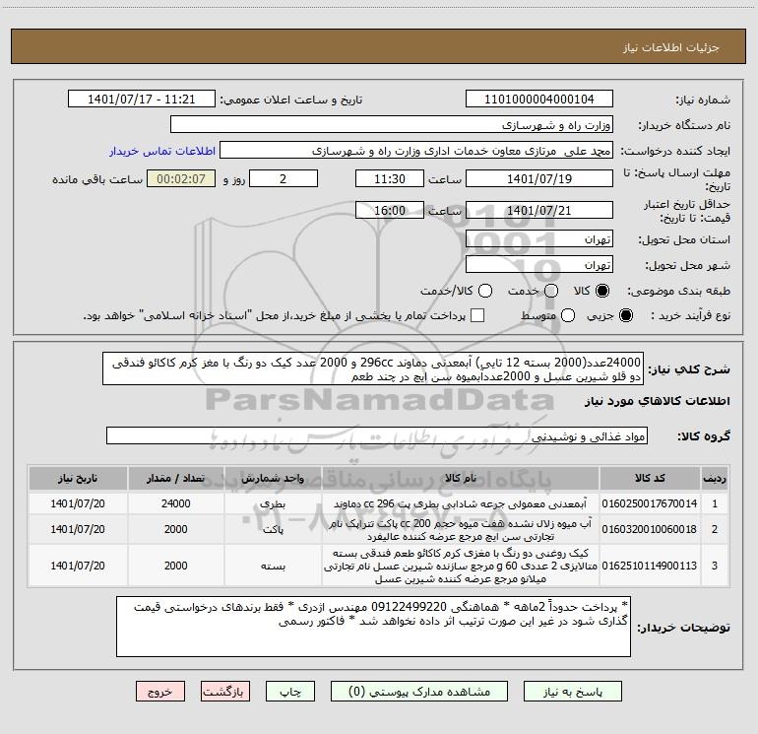Click the quantity 2000 in the پاکت row
Screen dimensions: 758x734
click(175, 529)
